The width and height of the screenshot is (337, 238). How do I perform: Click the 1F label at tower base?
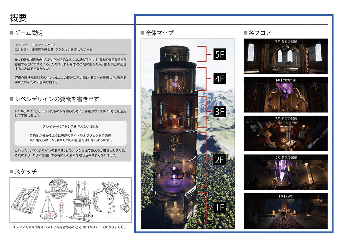(219, 207)
